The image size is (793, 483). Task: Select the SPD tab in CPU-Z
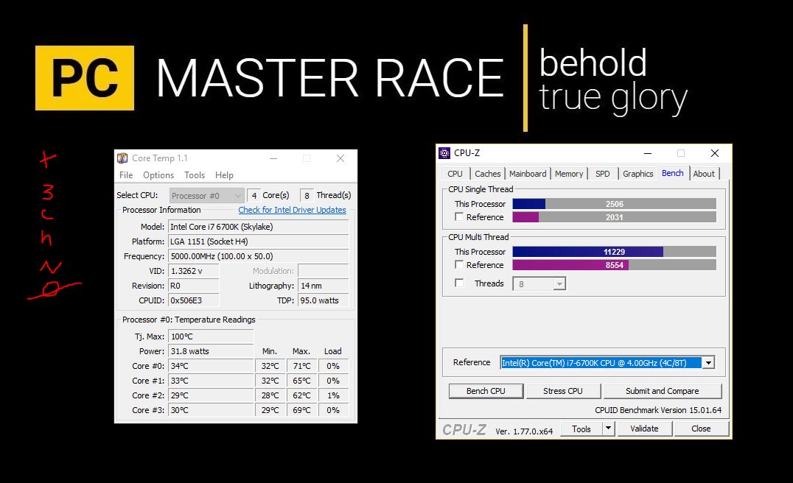click(x=602, y=173)
